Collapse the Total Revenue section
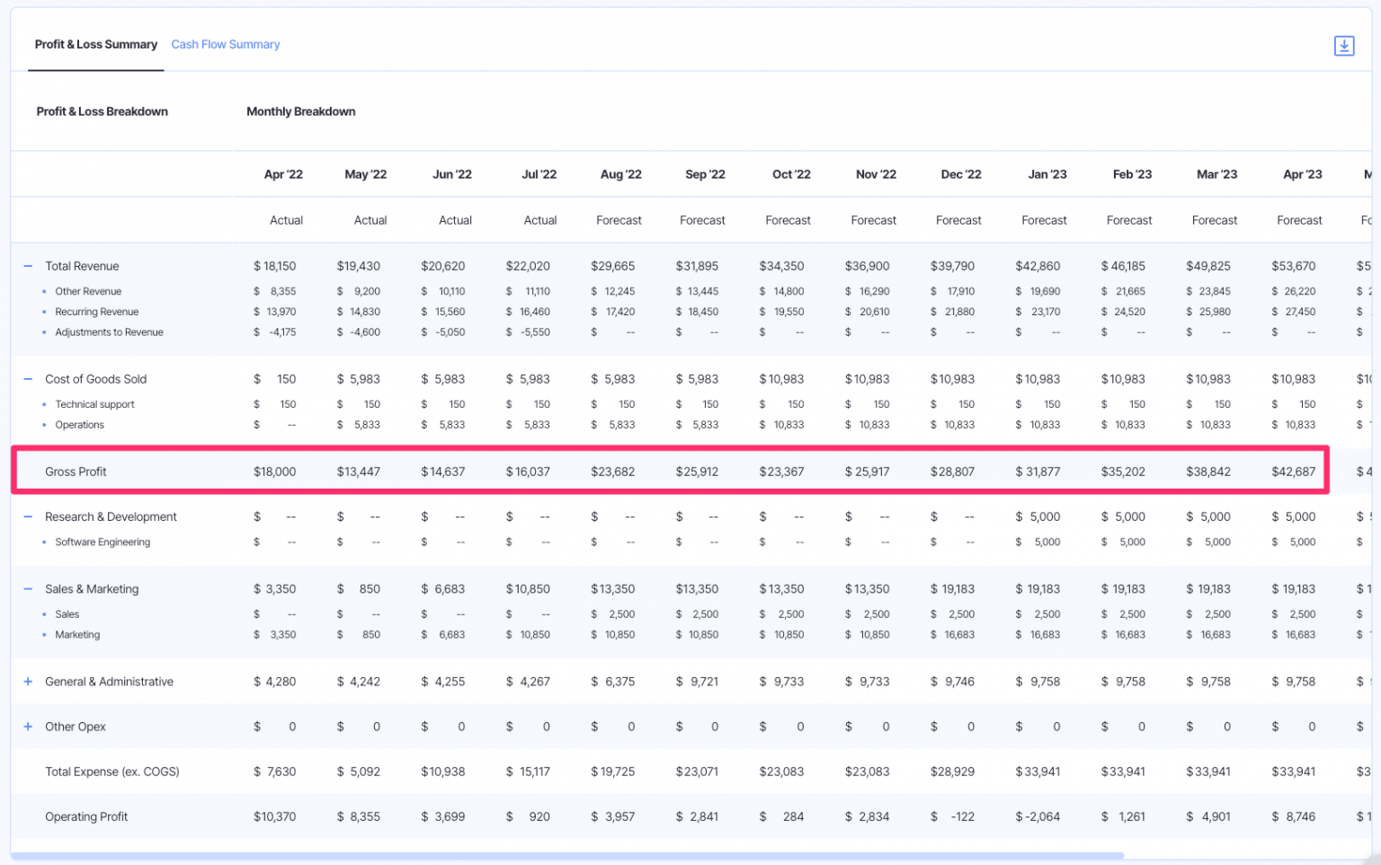 click(x=27, y=266)
